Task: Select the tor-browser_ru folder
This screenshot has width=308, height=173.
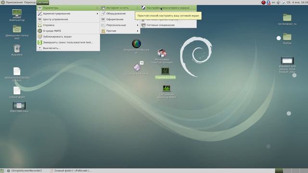Action: point(287,19)
